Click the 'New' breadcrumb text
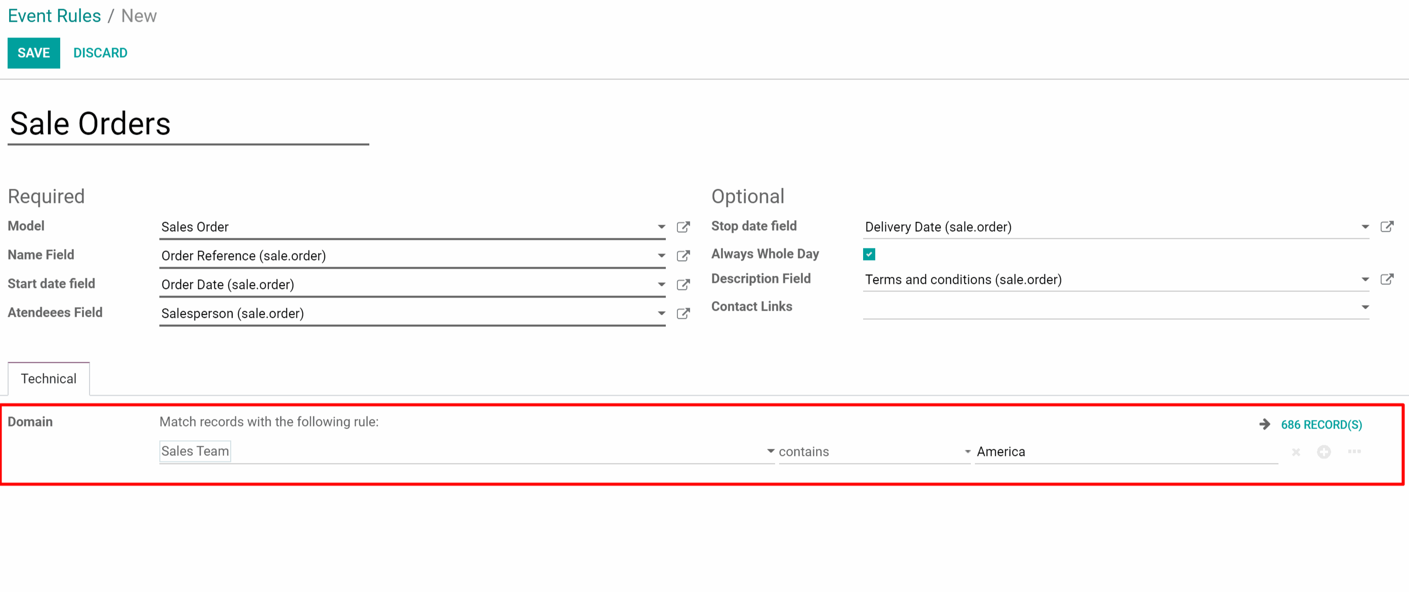Image resolution: width=1409 pixels, height=592 pixels. [x=139, y=16]
